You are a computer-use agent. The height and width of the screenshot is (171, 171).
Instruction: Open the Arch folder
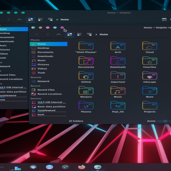pyautogui.click(x=118, y=47)
